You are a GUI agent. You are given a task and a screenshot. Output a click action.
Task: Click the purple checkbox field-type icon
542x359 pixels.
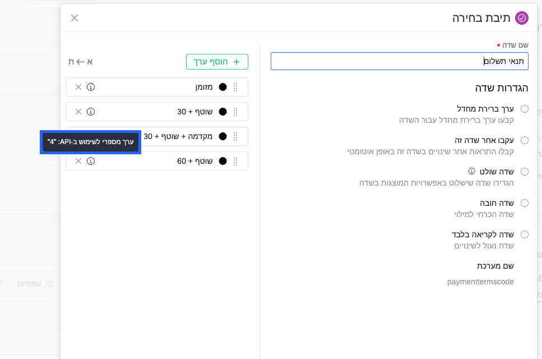click(522, 18)
